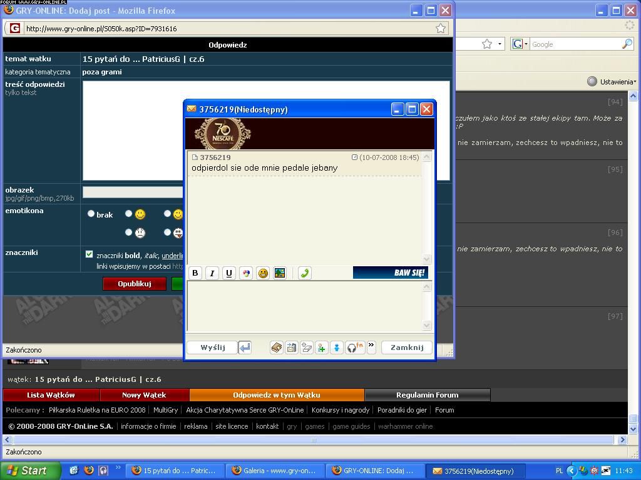Screen dimensions: 641x480
Task: Add contact using the person-plus icon
Action: 321,347
